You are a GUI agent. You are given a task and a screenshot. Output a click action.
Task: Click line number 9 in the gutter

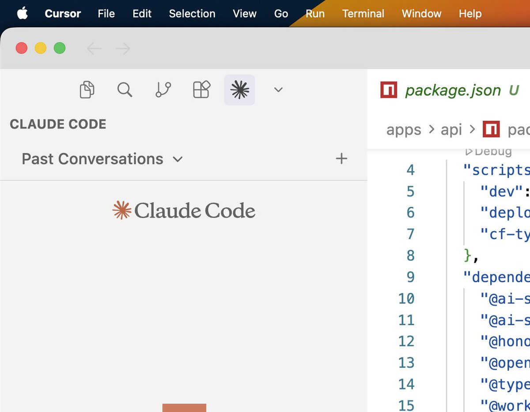coord(411,277)
